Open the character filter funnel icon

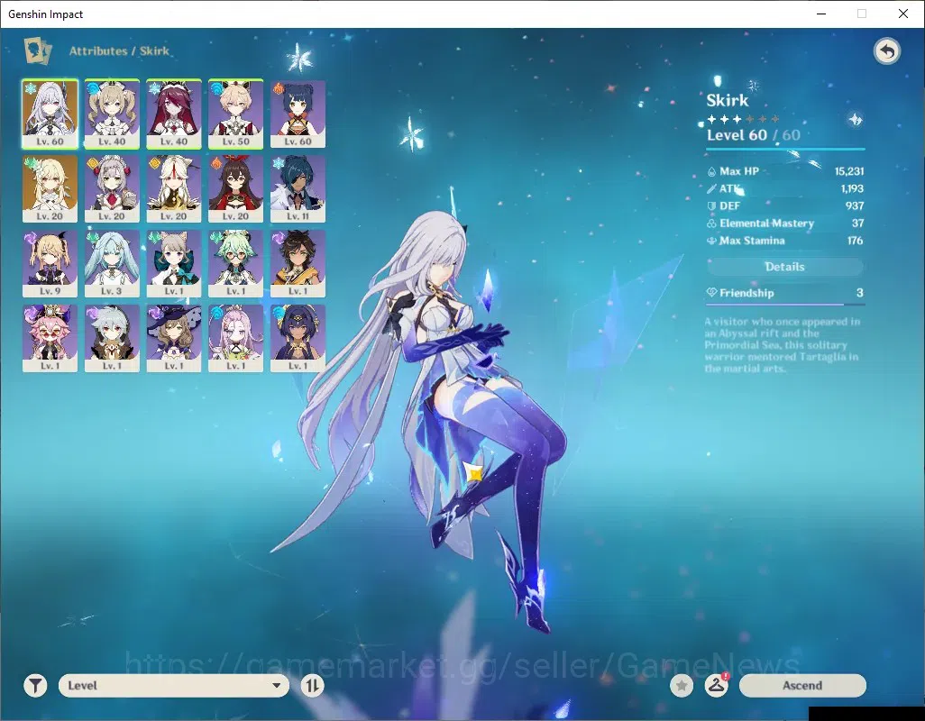pos(35,686)
